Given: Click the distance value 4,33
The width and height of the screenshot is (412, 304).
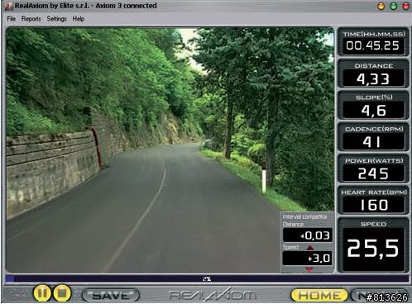Looking at the screenshot, I should pos(373,78).
